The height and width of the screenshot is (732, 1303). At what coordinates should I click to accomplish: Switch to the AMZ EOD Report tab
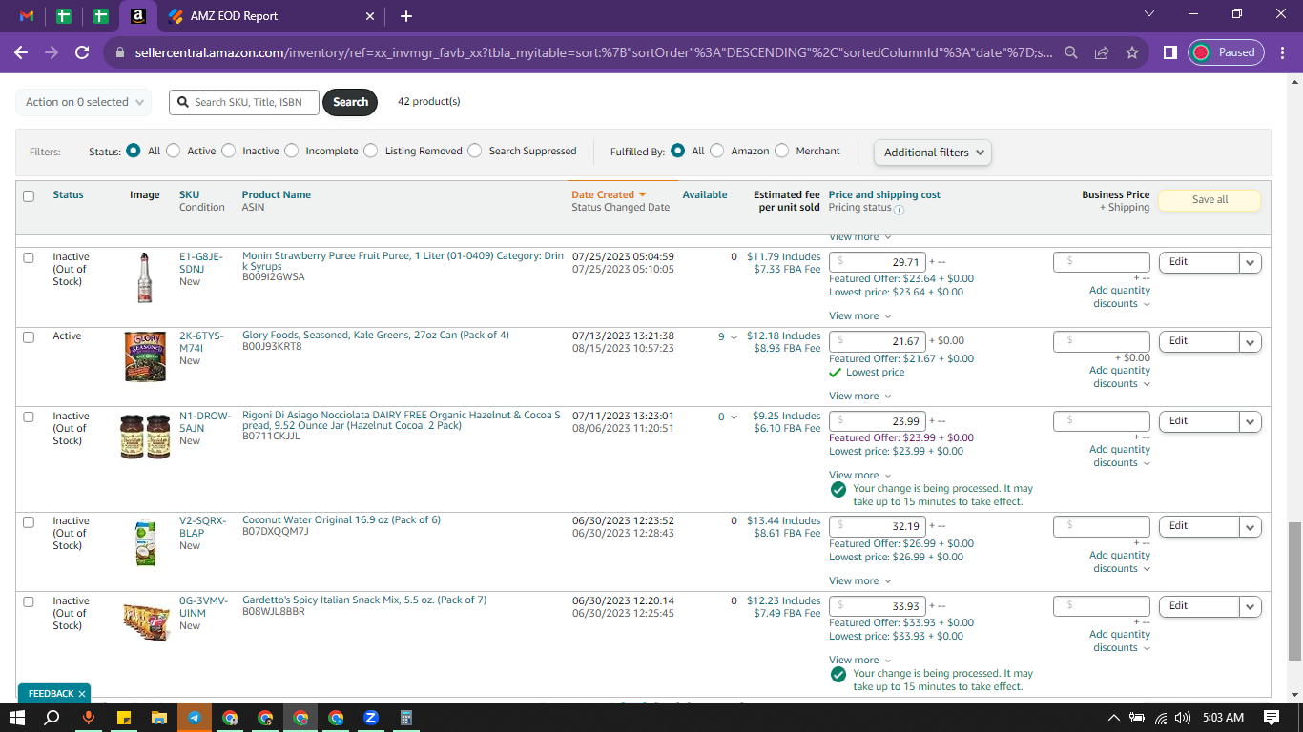coord(272,16)
